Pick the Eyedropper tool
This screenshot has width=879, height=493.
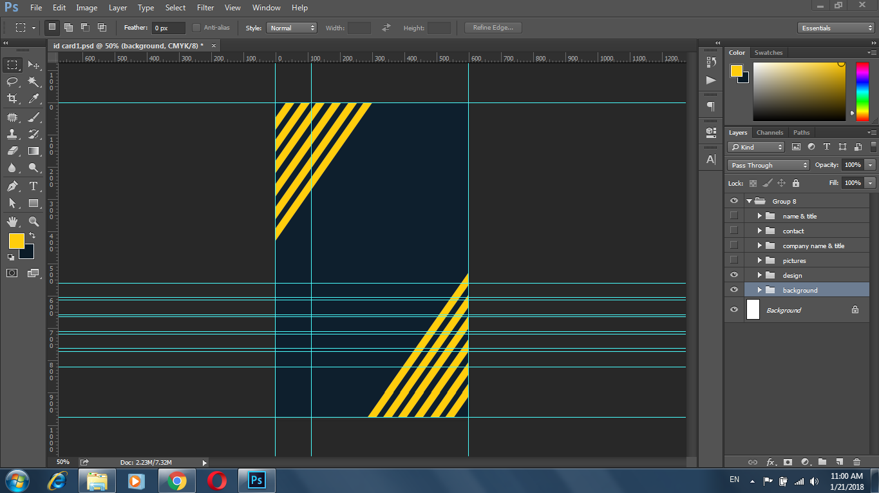(x=33, y=99)
